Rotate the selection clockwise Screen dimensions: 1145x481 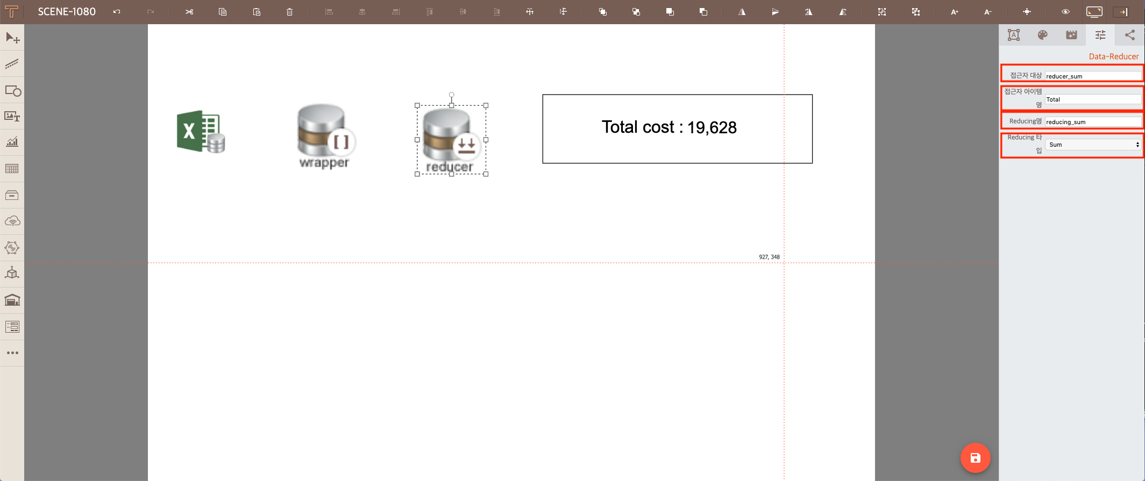coord(809,12)
